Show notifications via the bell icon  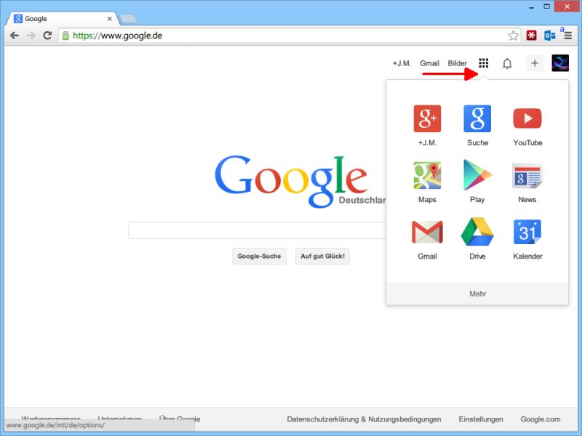[507, 63]
